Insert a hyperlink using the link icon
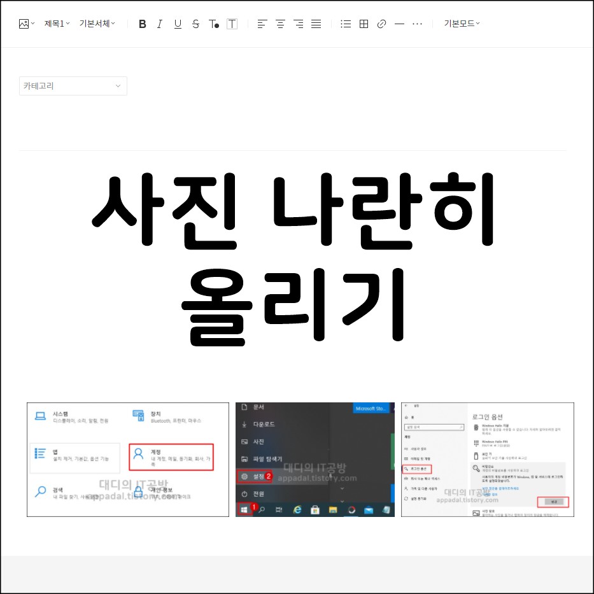Image resolution: width=594 pixels, height=594 pixels. click(381, 24)
